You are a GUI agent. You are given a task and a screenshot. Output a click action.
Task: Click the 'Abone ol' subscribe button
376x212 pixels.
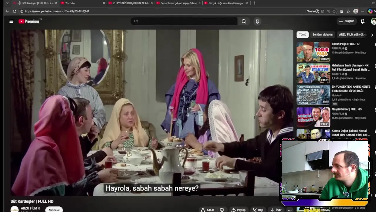click(54, 210)
